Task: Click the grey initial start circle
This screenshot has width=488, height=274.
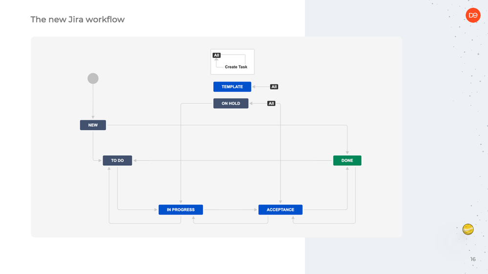Action: tap(93, 78)
